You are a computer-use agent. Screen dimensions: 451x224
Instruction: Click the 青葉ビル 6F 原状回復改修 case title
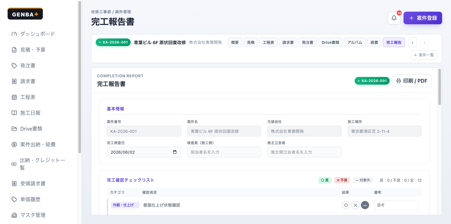pos(160,42)
